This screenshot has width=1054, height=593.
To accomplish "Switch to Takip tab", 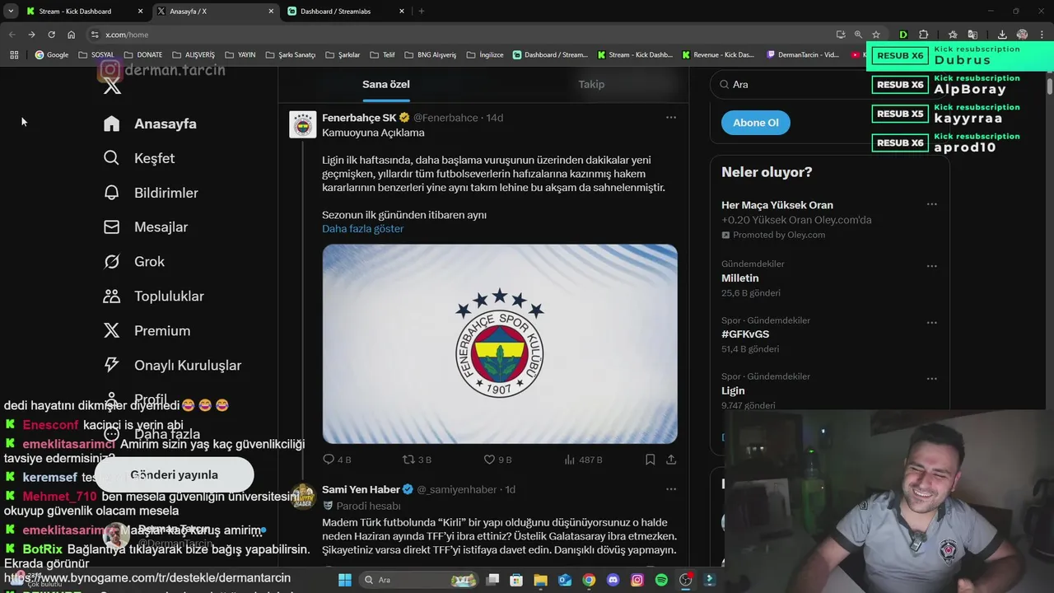I will [591, 84].
